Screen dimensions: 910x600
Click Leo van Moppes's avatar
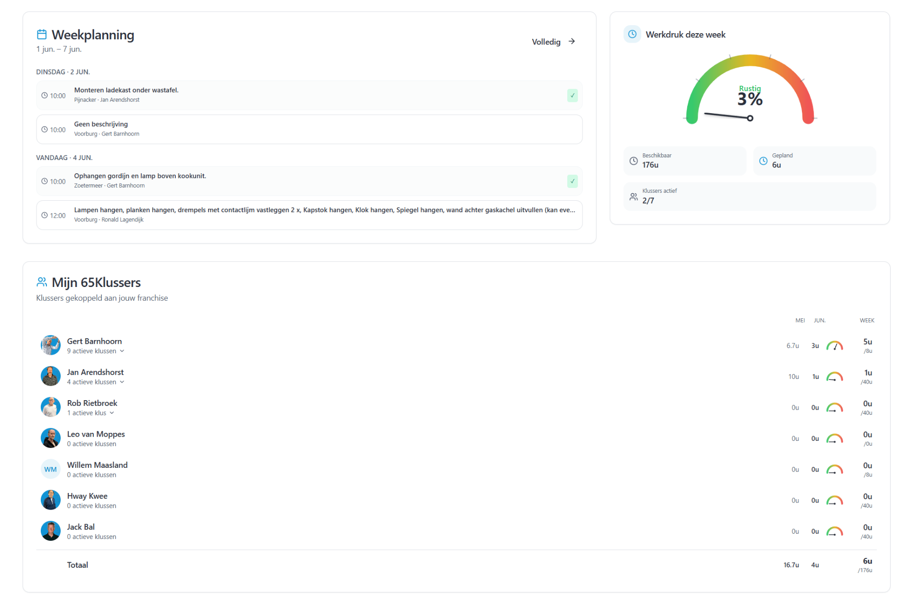pyautogui.click(x=51, y=438)
